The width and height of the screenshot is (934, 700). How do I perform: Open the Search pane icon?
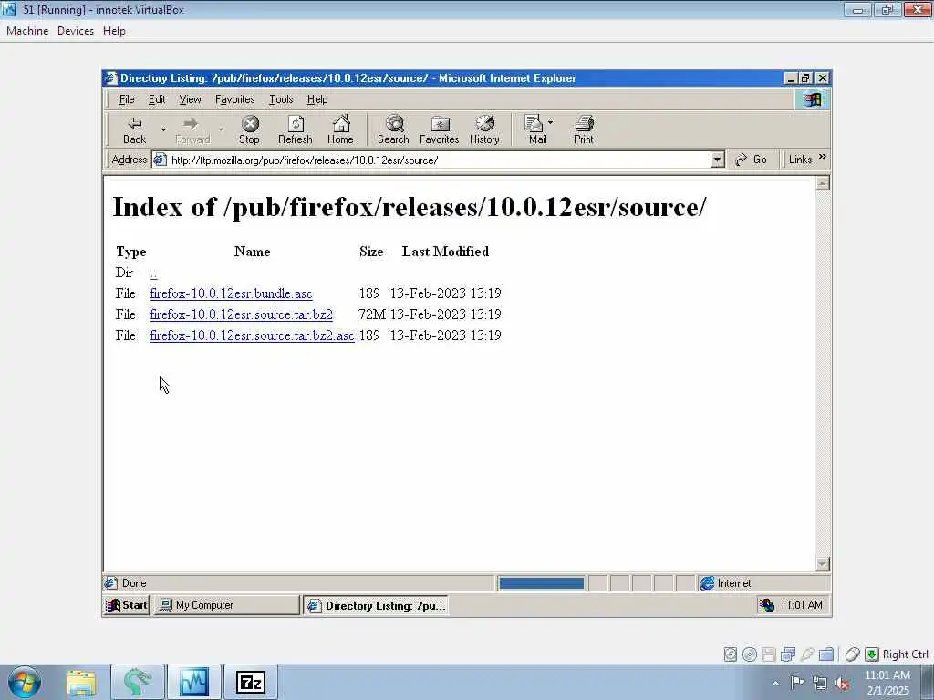click(393, 129)
